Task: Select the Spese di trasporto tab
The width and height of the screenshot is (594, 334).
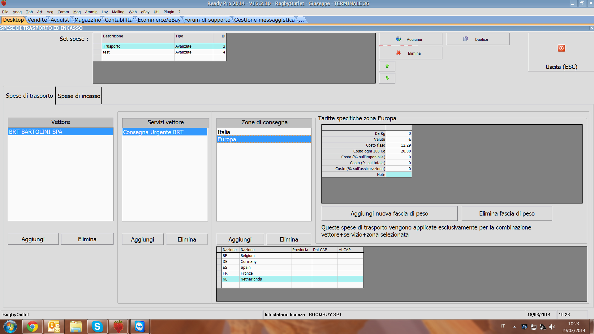Action: click(x=29, y=96)
